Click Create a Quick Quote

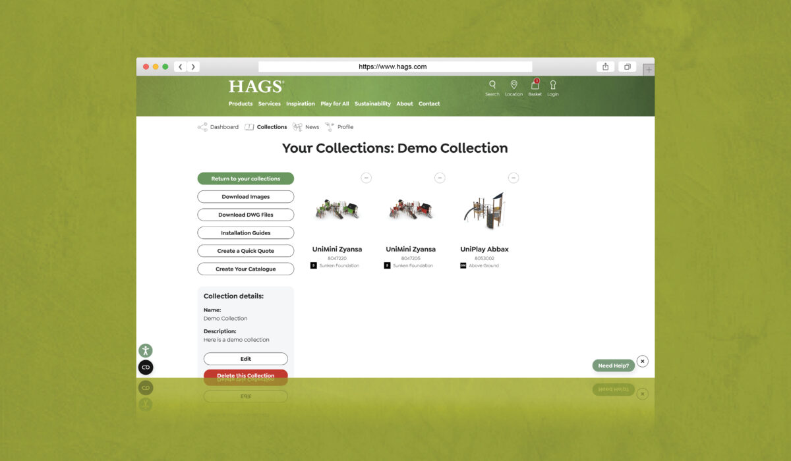click(x=246, y=251)
